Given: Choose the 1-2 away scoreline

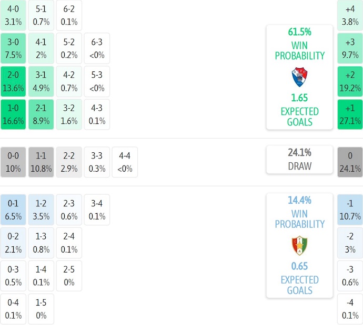Looking at the screenshot, I should 42,209.
